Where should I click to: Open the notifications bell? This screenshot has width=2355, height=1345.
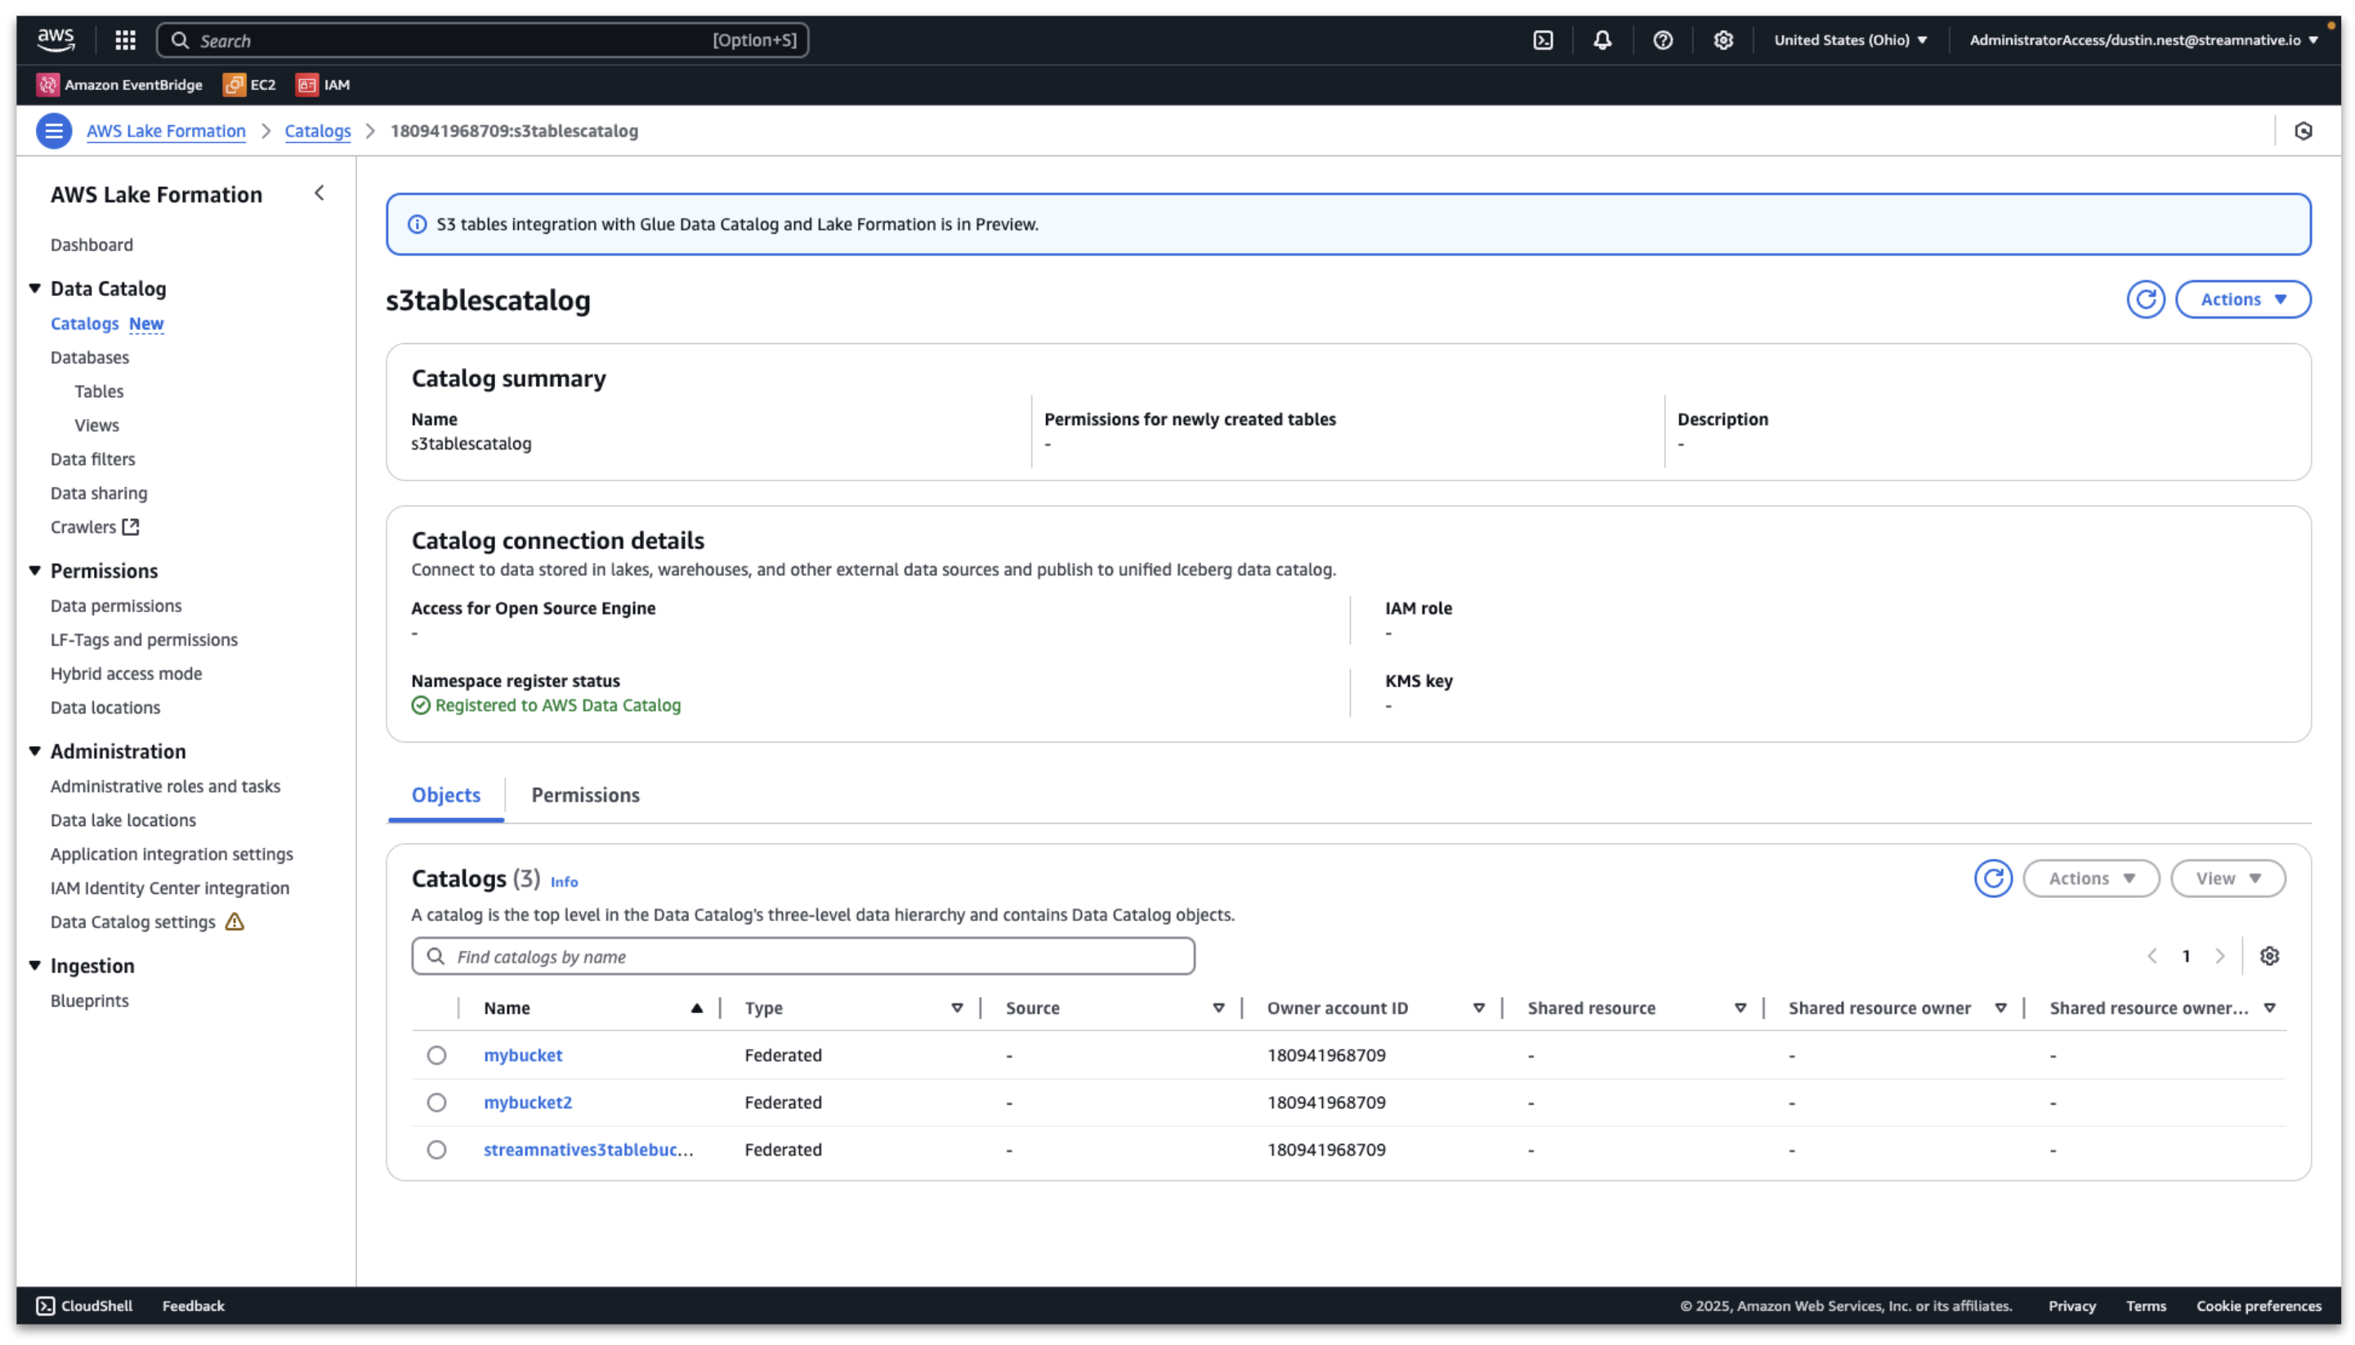coord(1602,40)
